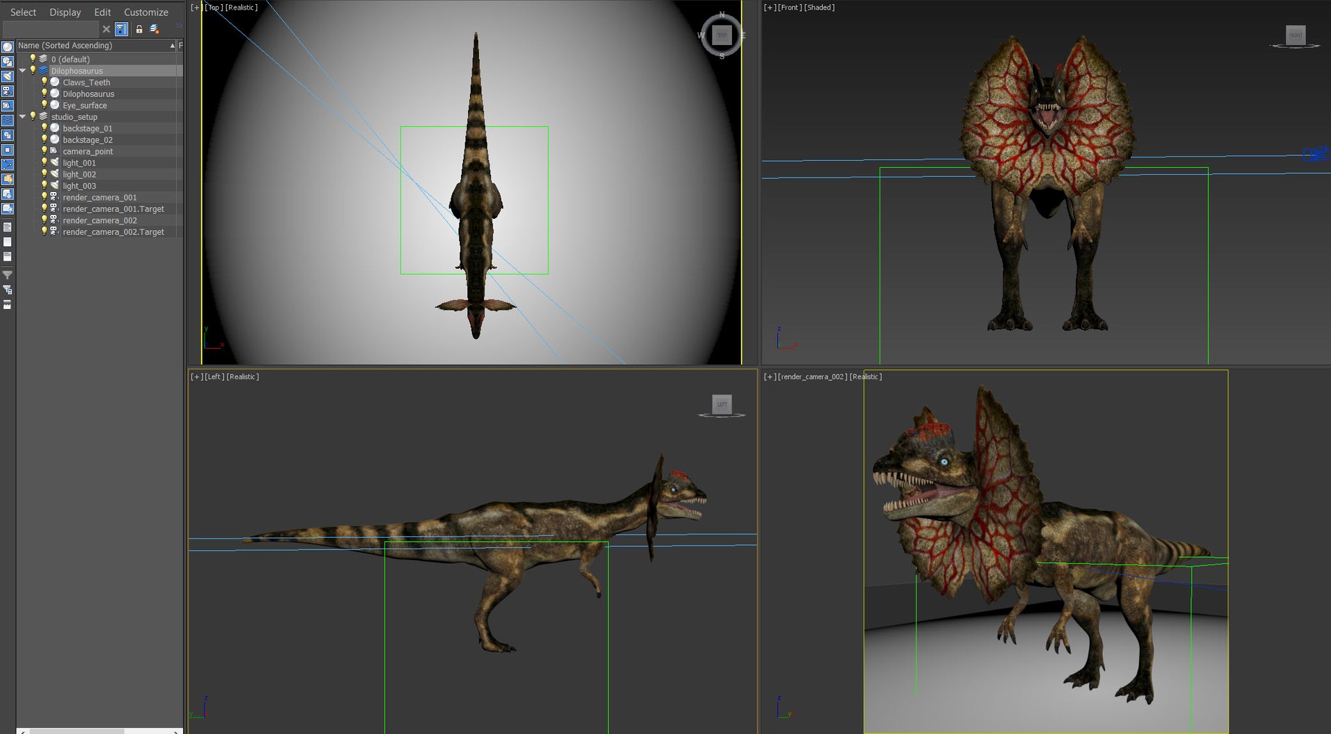This screenshot has width=1331, height=734.
Task: Collapse the studio_setup layer tree
Action: [x=22, y=116]
